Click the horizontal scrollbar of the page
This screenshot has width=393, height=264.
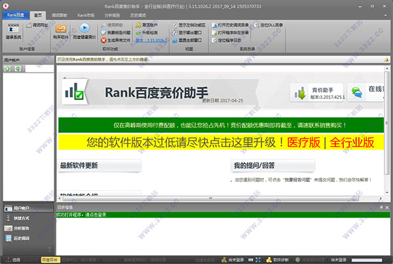210,199
